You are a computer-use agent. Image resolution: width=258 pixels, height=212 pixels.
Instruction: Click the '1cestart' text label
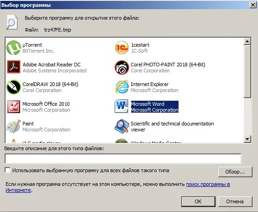coord(140,45)
